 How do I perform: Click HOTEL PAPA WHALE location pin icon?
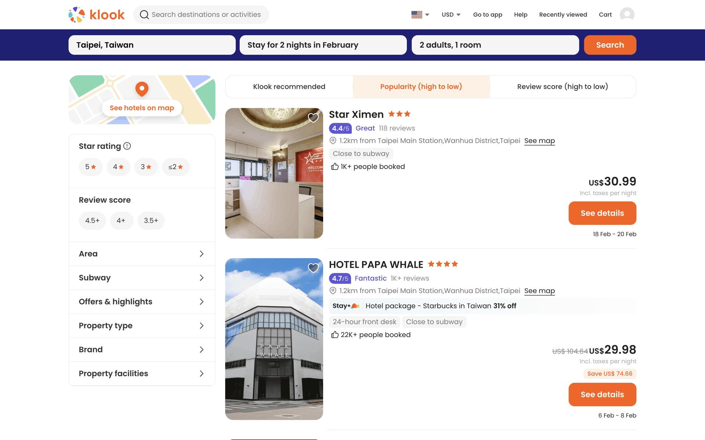coord(333,291)
